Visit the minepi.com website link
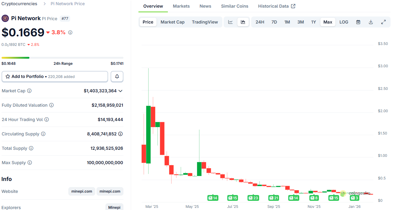Image resolution: width=393 pixels, height=210 pixels. [x=82, y=191]
